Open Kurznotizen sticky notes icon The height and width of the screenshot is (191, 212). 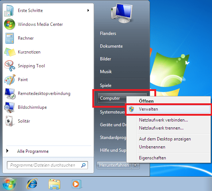[x=9, y=52]
